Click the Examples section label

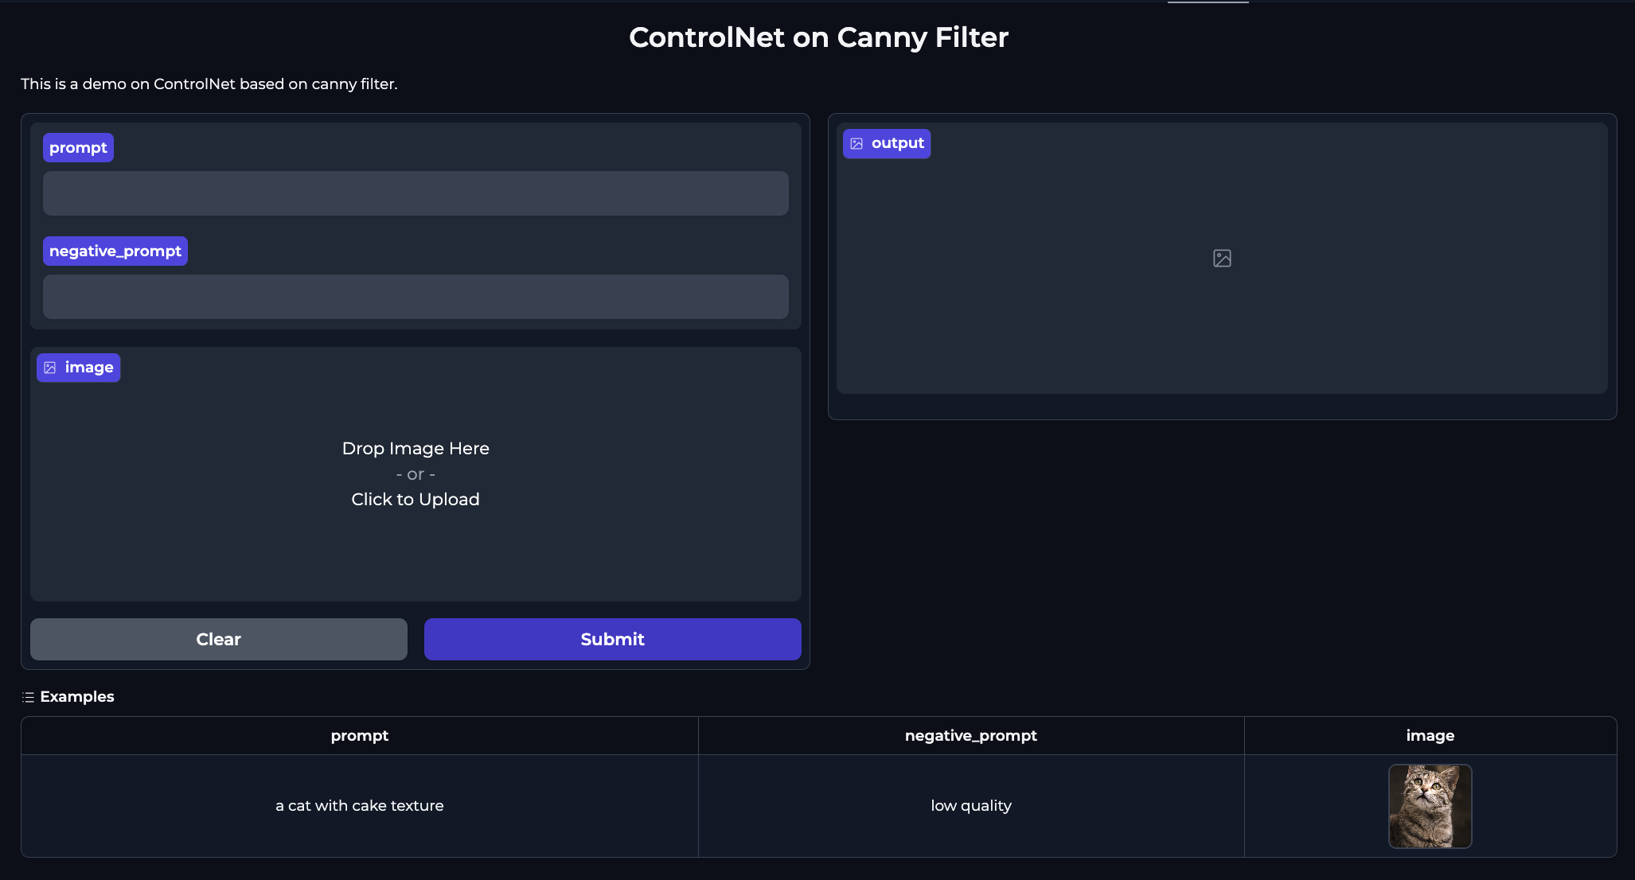[x=77, y=696]
